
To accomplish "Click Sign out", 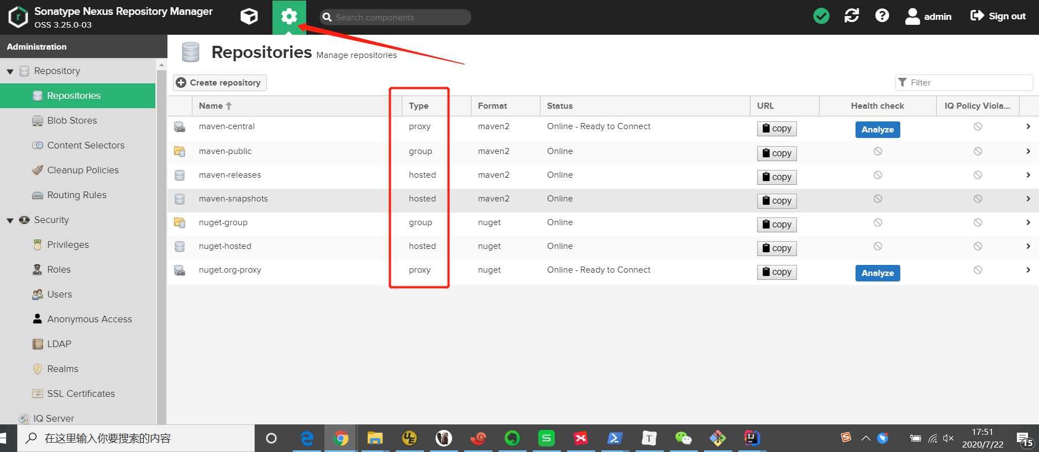I will [x=998, y=16].
